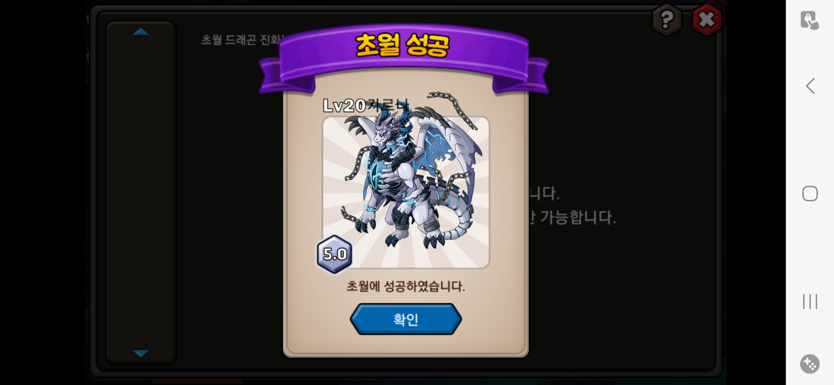Click the 초월에 성공하였습니다 message text
The image size is (834, 385).
pos(406,286)
